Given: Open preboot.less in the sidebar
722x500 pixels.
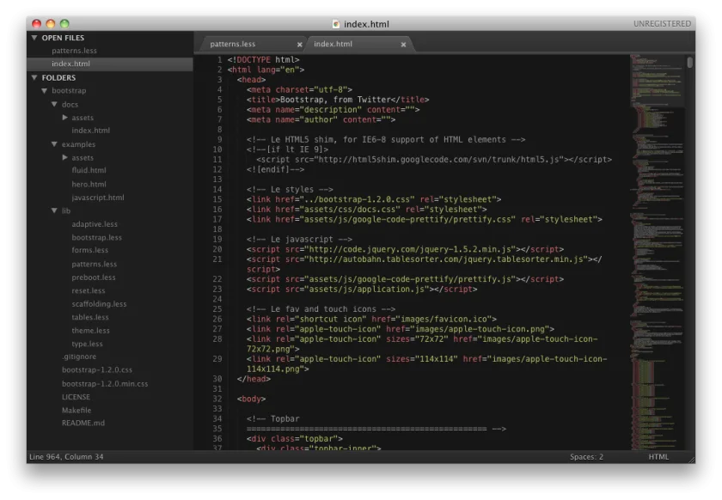Looking at the screenshot, I should point(94,277).
